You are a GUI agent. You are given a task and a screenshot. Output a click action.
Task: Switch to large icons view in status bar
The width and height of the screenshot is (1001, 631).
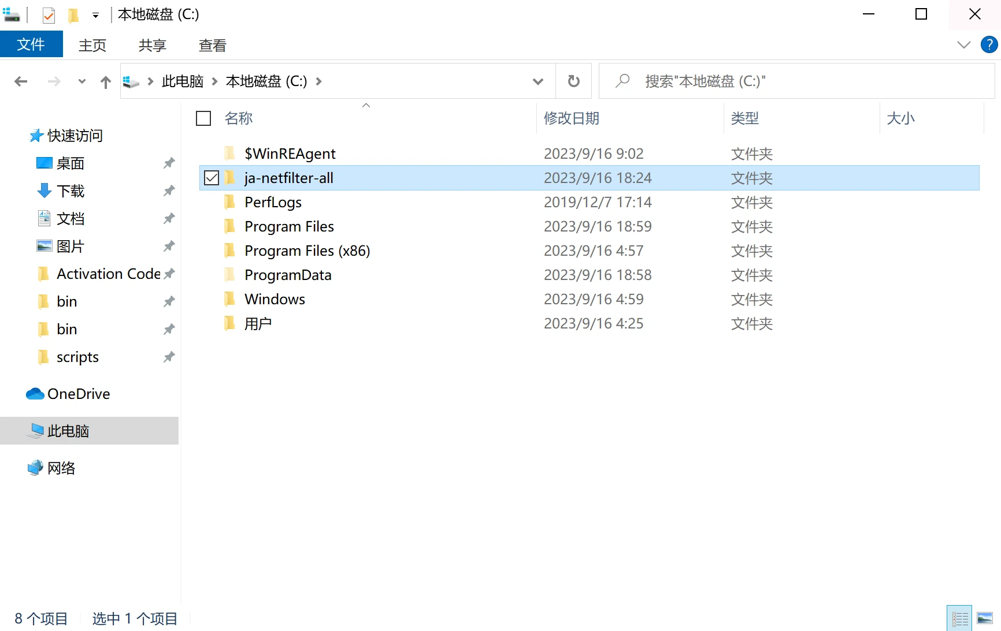point(985,619)
